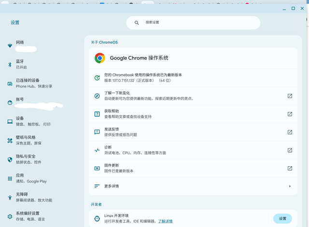Image resolution: width=309 pixels, height=227 pixels.
Task: Expand 更多详情 with the arrow
Action: (x=290, y=186)
